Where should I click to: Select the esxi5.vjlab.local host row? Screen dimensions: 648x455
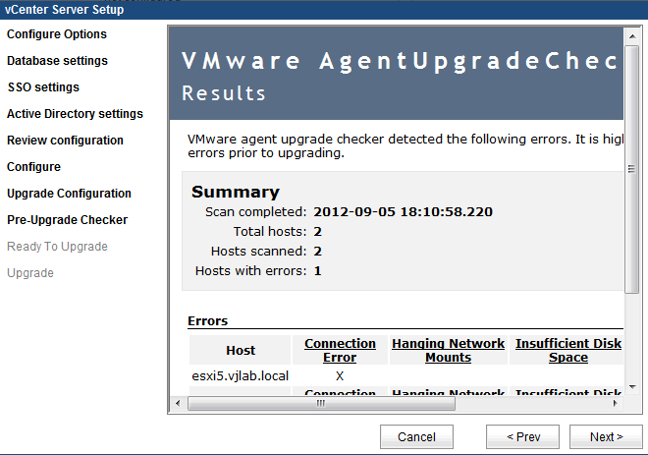coord(240,375)
